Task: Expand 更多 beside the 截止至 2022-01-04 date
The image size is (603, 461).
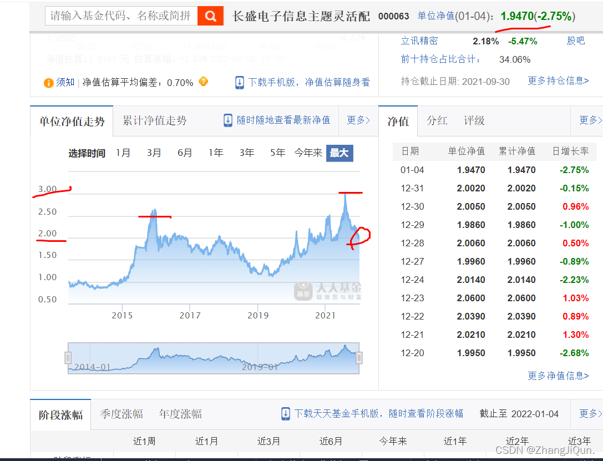Action: (590, 413)
